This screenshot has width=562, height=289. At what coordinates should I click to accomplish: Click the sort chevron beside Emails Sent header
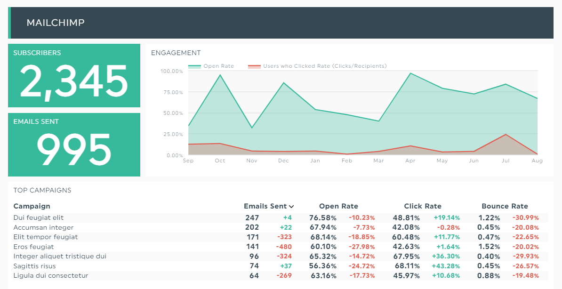(x=291, y=207)
